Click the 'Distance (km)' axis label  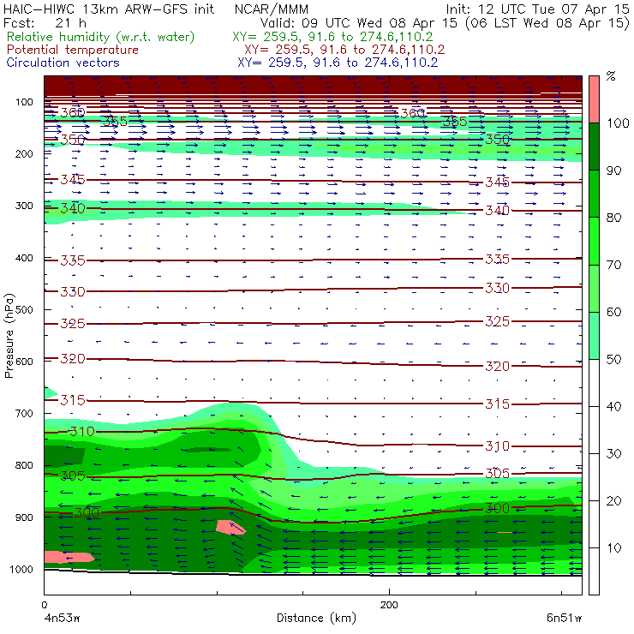coord(316,618)
